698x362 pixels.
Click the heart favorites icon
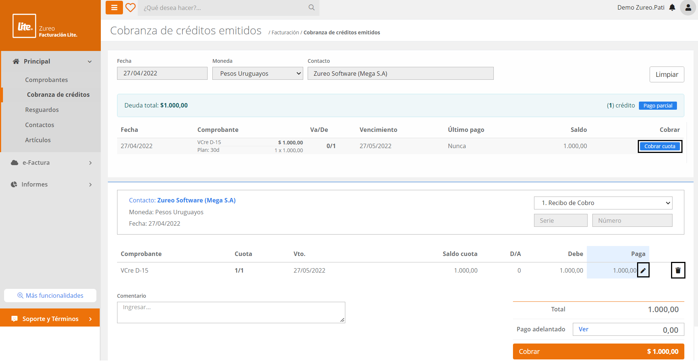click(130, 7)
